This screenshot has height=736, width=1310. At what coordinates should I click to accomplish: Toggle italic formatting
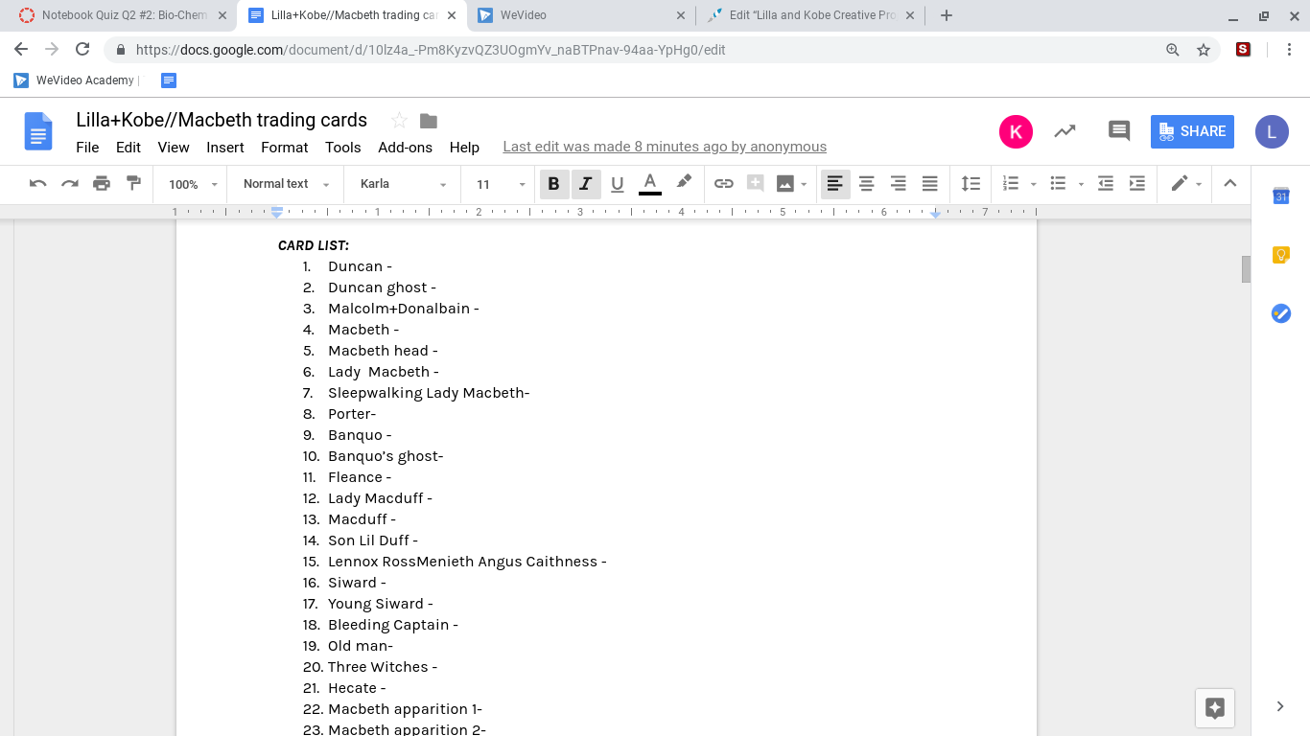click(x=585, y=184)
